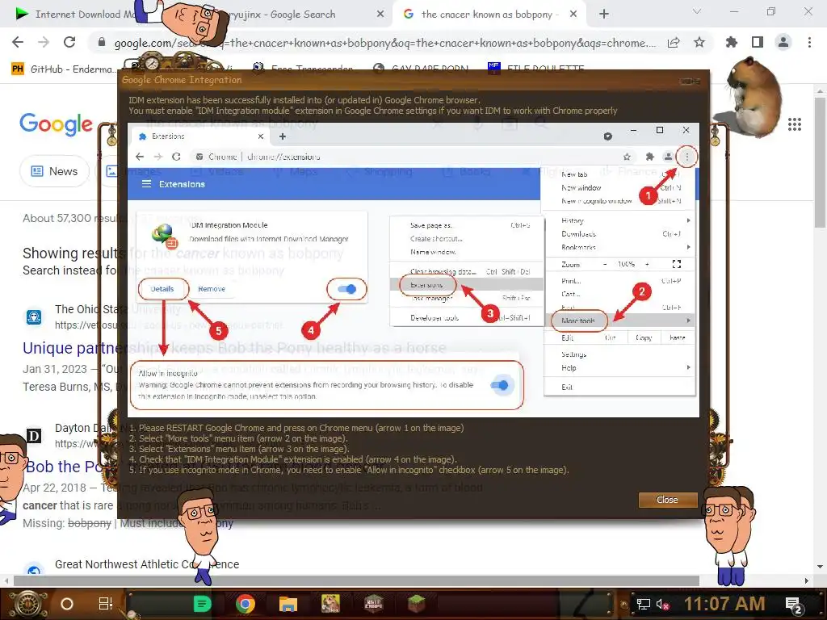The width and height of the screenshot is (827, 620).
Task: Click scrollbar down arrow on page
Action: [820, 567]
